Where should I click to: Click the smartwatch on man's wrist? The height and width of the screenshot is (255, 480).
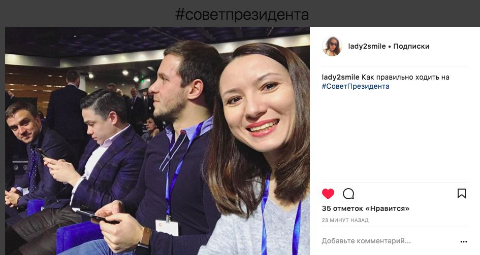pyautogui.click(x=144, y=241)
